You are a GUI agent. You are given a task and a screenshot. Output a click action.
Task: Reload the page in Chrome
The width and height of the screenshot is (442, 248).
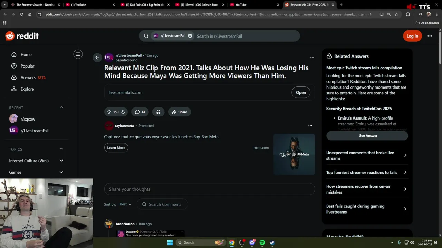tap(21, 14)
